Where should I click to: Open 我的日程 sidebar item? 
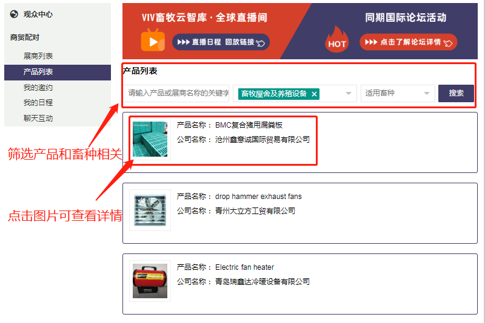[x=38, y=103]
